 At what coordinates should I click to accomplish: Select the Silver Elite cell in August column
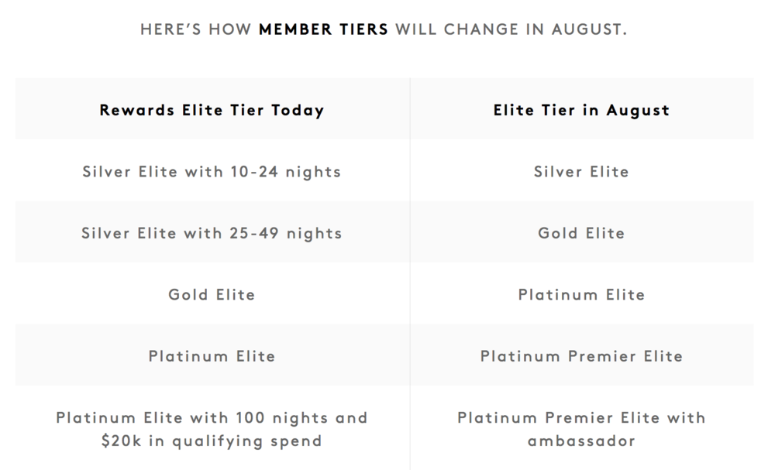[x=581, y=171]
